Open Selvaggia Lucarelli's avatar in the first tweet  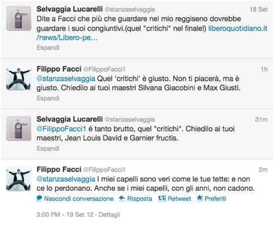[x=18, y=19]
